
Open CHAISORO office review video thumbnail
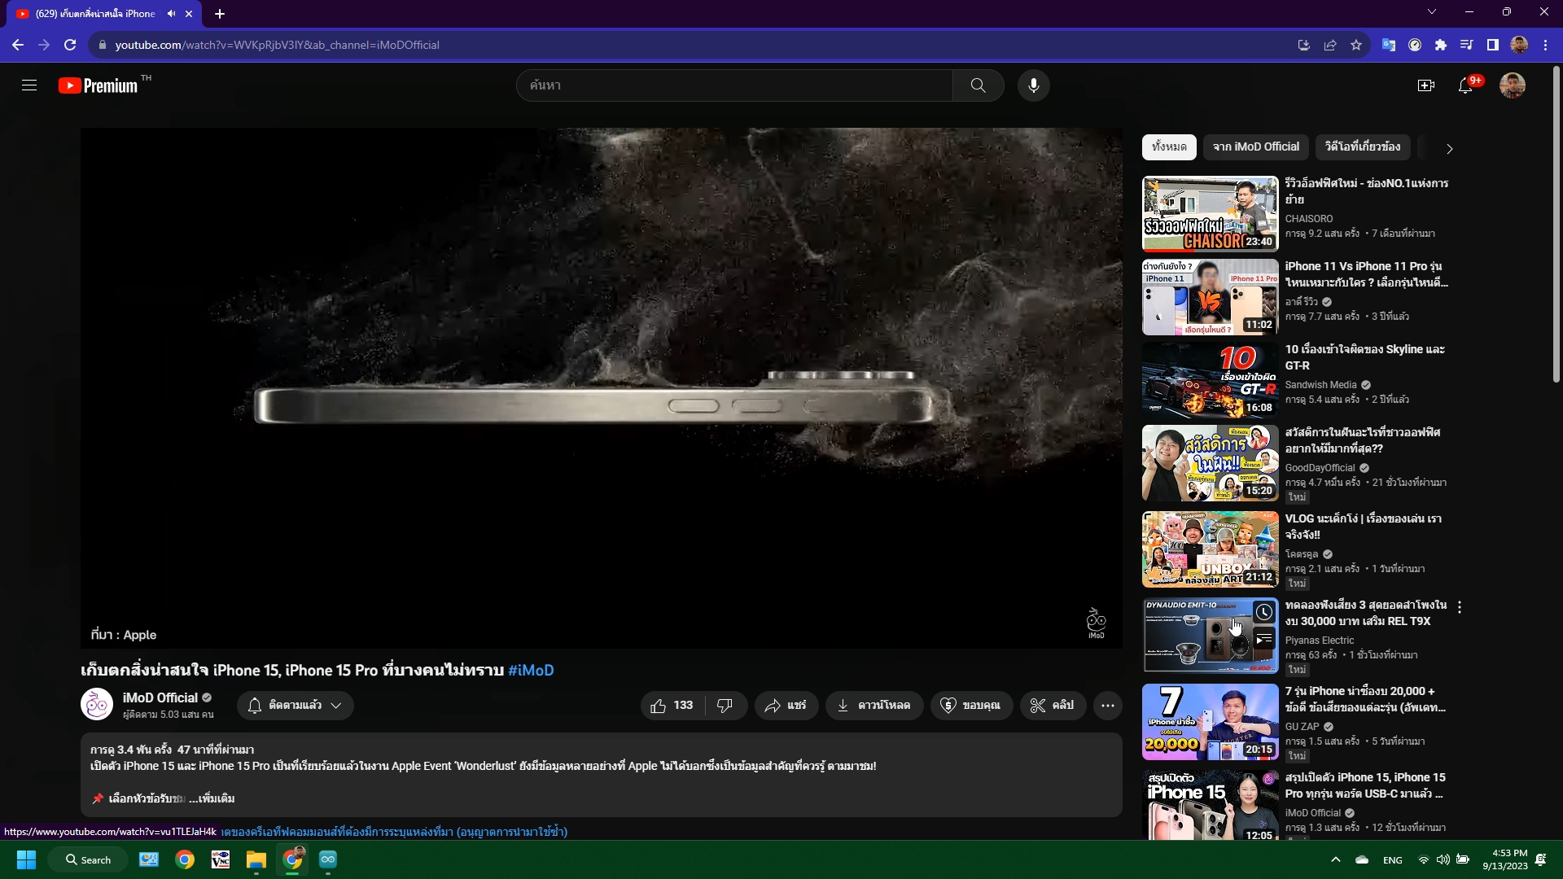1210,214
